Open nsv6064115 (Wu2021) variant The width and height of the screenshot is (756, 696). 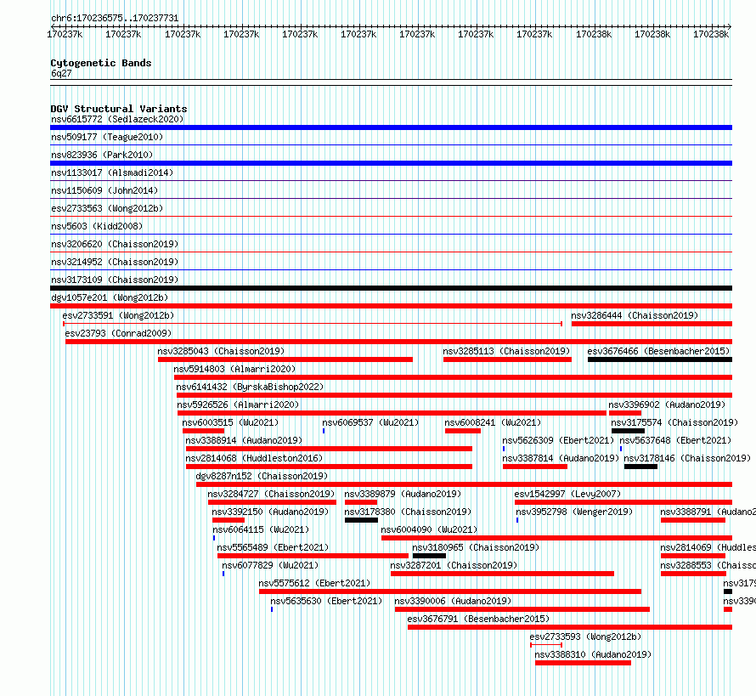point(261,529)
